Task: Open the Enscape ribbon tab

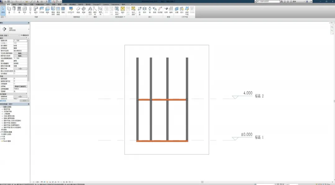Action: point(97,4)
